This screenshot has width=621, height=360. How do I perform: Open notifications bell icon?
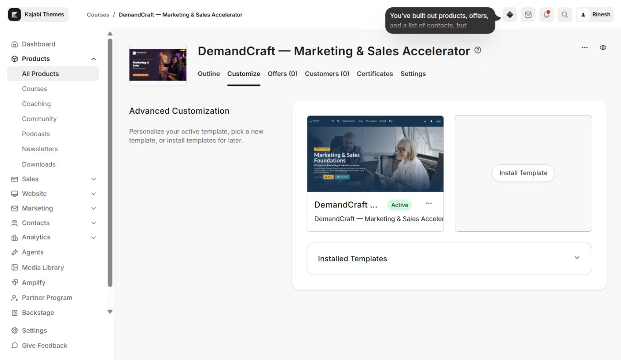click(x=546, y=15)
